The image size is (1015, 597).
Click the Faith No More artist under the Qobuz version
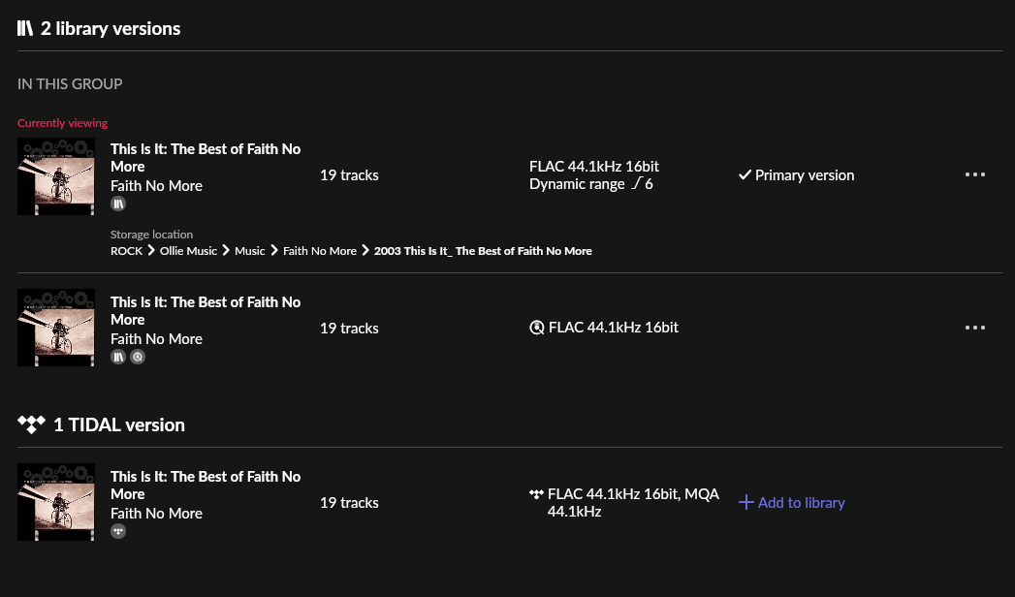[156, 339]
